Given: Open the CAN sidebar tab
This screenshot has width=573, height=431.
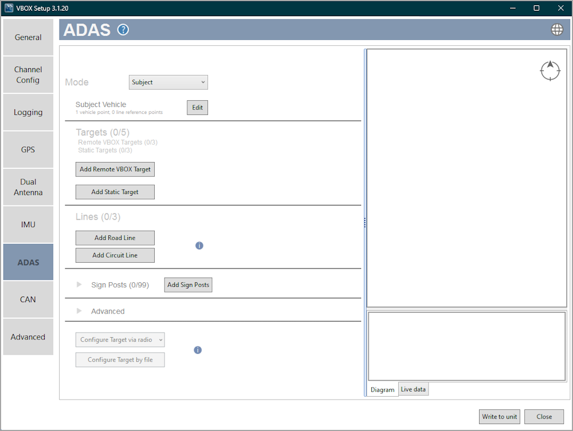Looking at the screenshot, I should pyautogui.click(x=28, y=299).
